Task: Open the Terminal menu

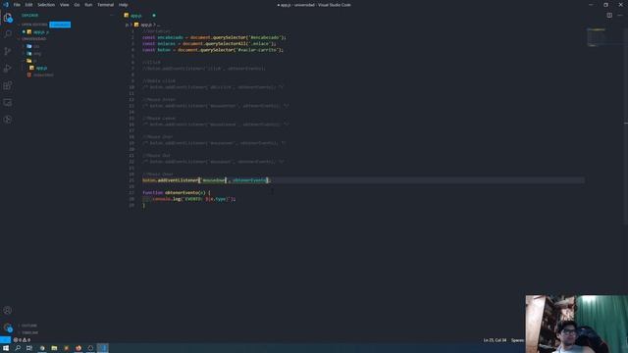Action: pos(106,5)
